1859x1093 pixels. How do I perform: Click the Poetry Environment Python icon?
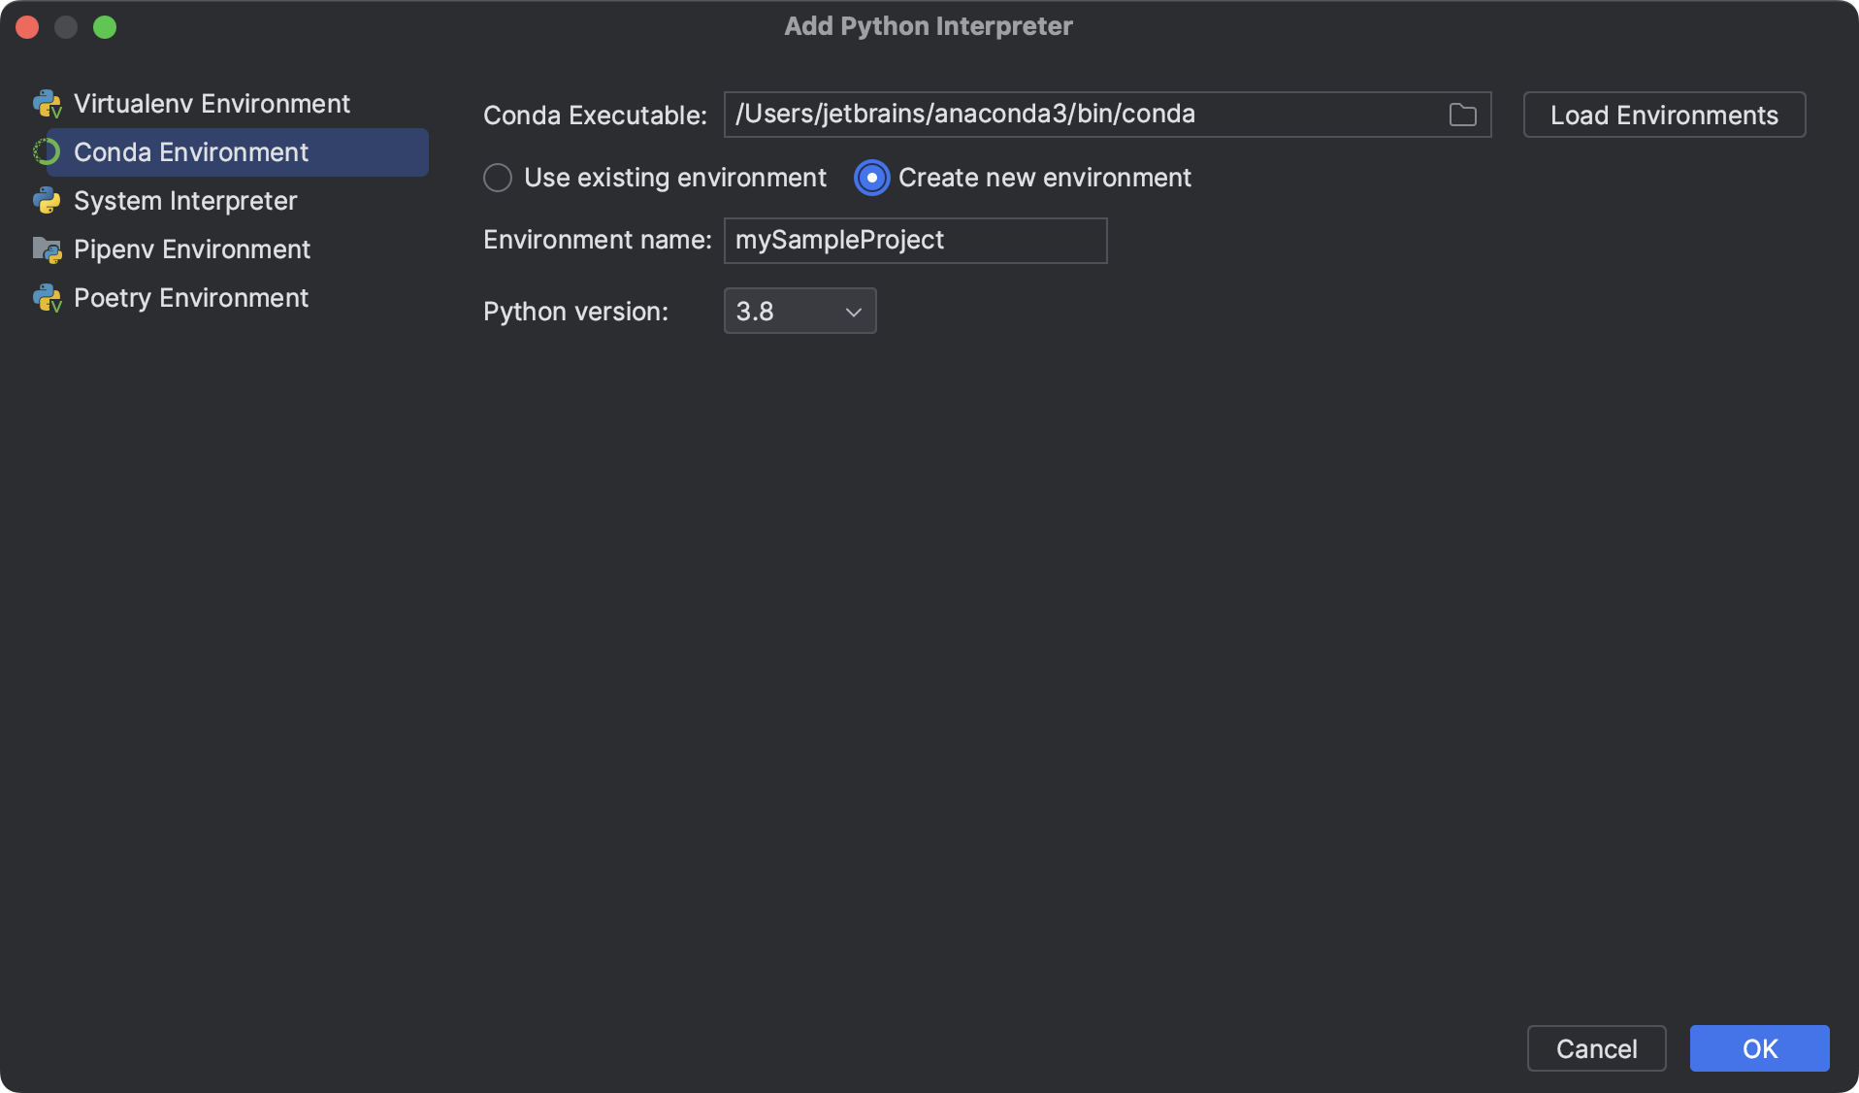point(47,298)
